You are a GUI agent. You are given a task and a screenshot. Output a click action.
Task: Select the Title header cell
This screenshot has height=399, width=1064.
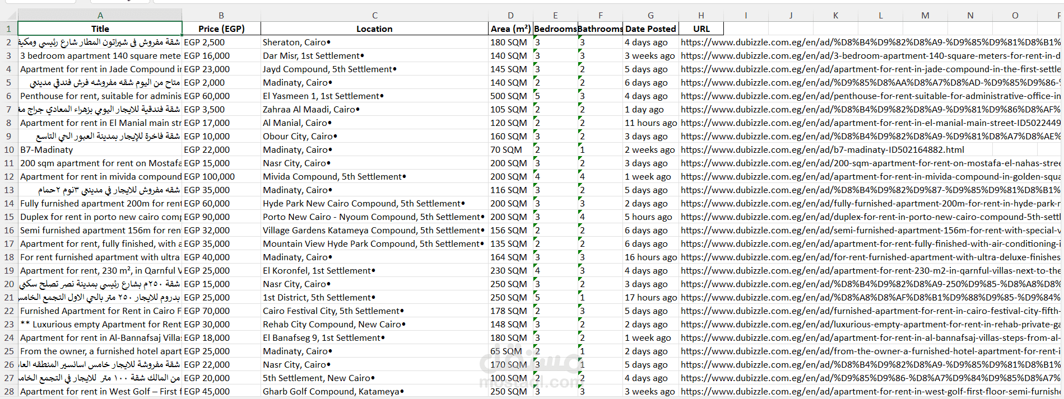click(x=100, y=29)
